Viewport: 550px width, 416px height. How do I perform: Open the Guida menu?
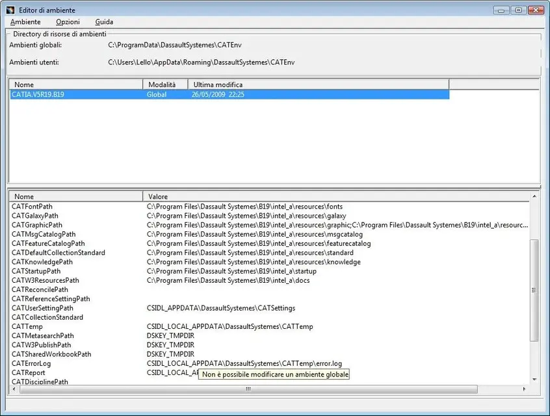pyautogui.click(x=104, y=22)
